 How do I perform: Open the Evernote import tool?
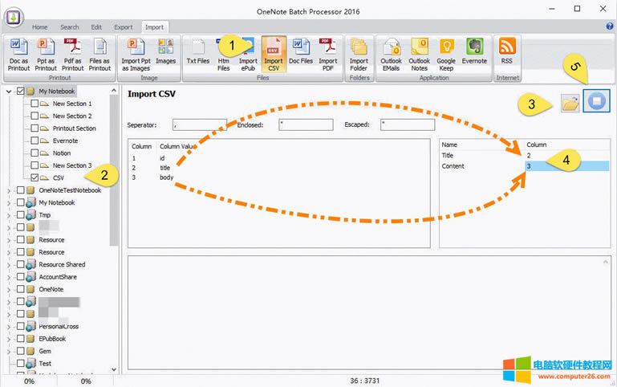pos(473,53)
